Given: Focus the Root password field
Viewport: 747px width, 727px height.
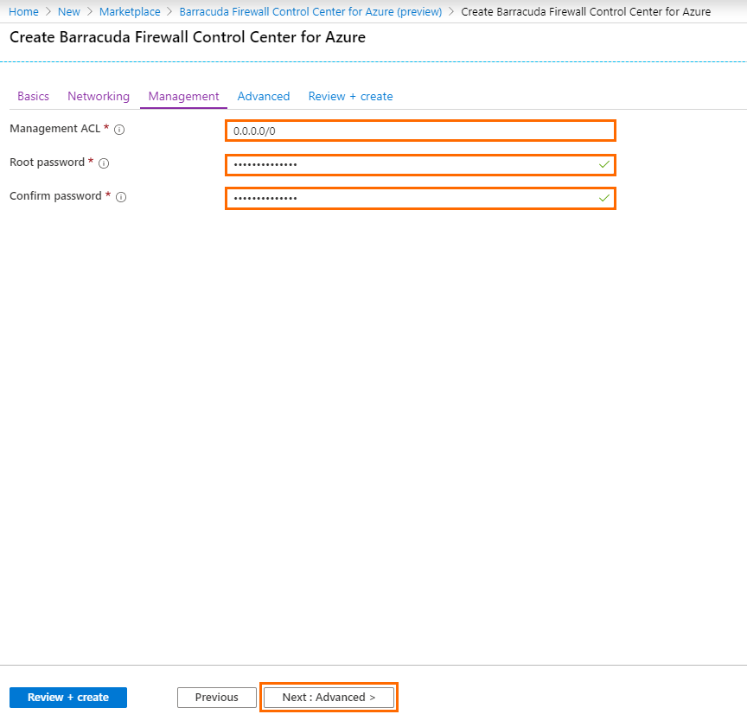Looking at the screenshot, I should [421, 164].
